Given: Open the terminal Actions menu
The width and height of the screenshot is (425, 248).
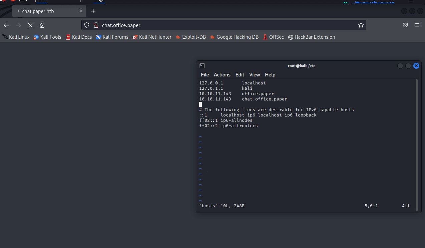Looking at the screenshot, I should [x=222, y=75].
